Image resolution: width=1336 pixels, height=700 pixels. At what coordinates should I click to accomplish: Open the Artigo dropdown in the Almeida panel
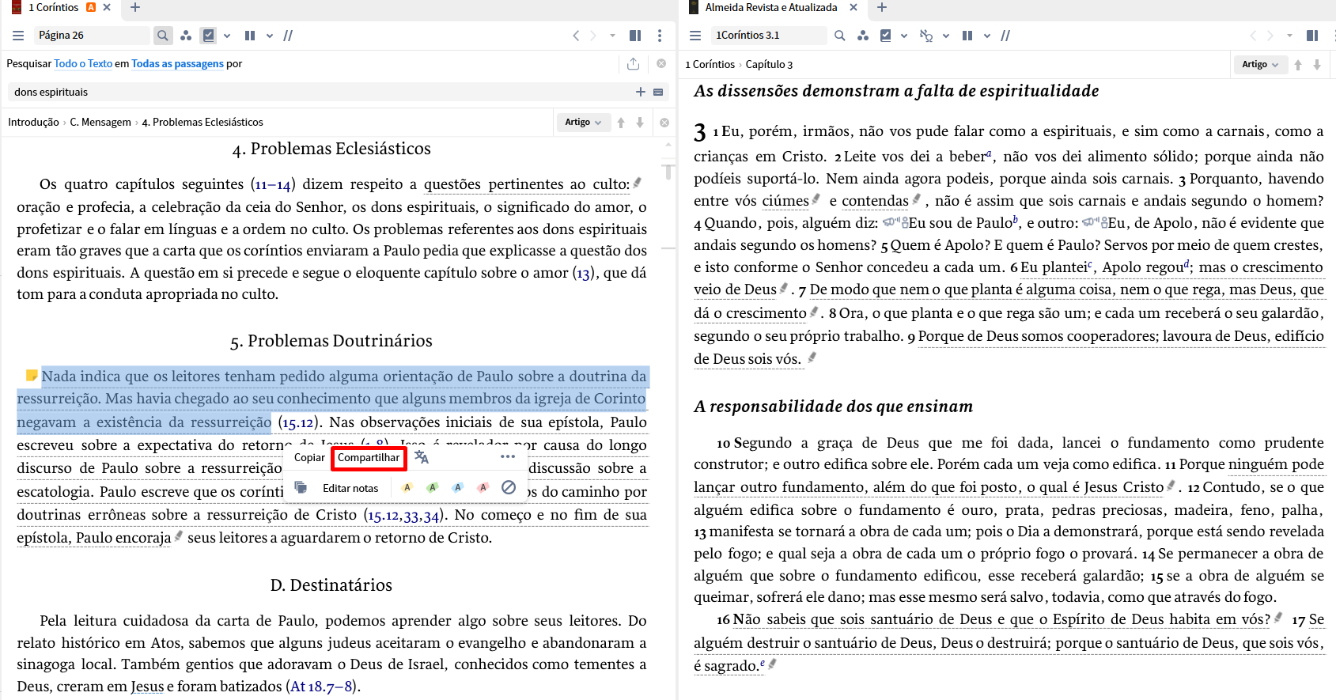[x=1260, y=65]
